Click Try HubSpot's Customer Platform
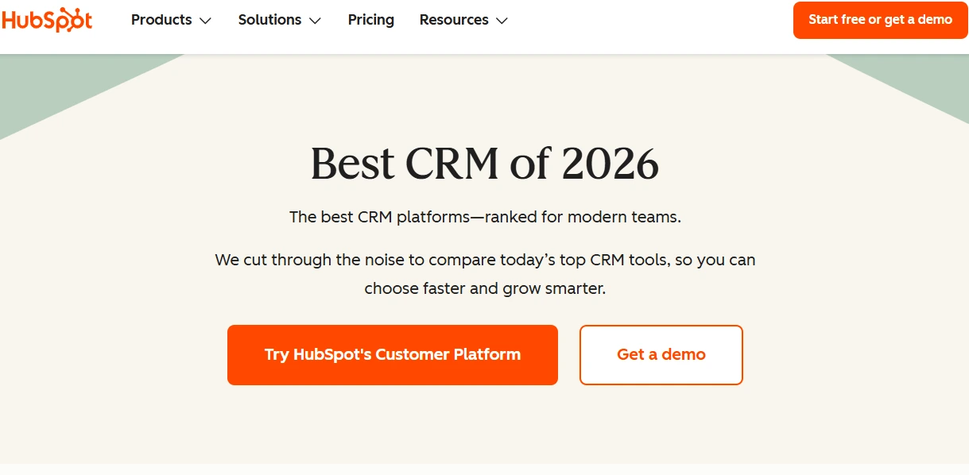This screenshot has height=475, width=969. 392,354
